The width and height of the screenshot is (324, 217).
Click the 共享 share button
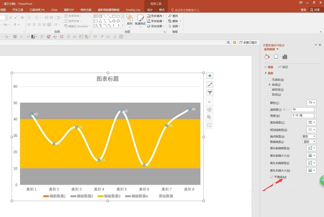(315, 10)
